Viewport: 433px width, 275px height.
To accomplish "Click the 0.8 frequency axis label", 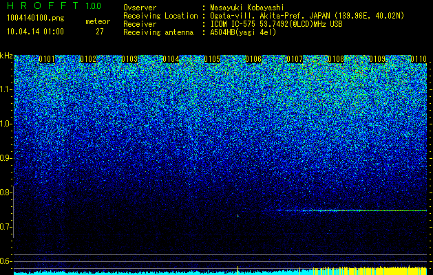I will (x=6, y=192).
